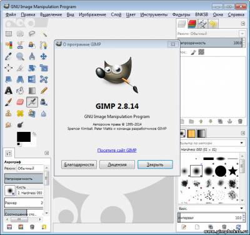The width and height of the screenshot is (250, 235).
Task: Delete layer with the trash icon in Layers
Action: coord(240,121)
